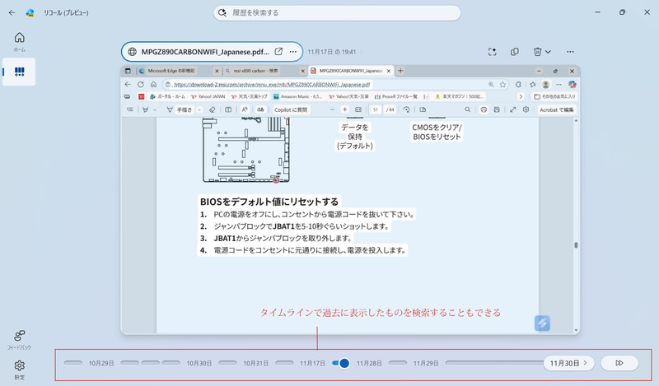Screen dimensions: 659x386
Task: Open the Edge tab actions menu icon
Action: coord(128,71)
